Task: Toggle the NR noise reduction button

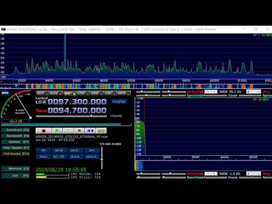Action: click(x=44, y=151)
